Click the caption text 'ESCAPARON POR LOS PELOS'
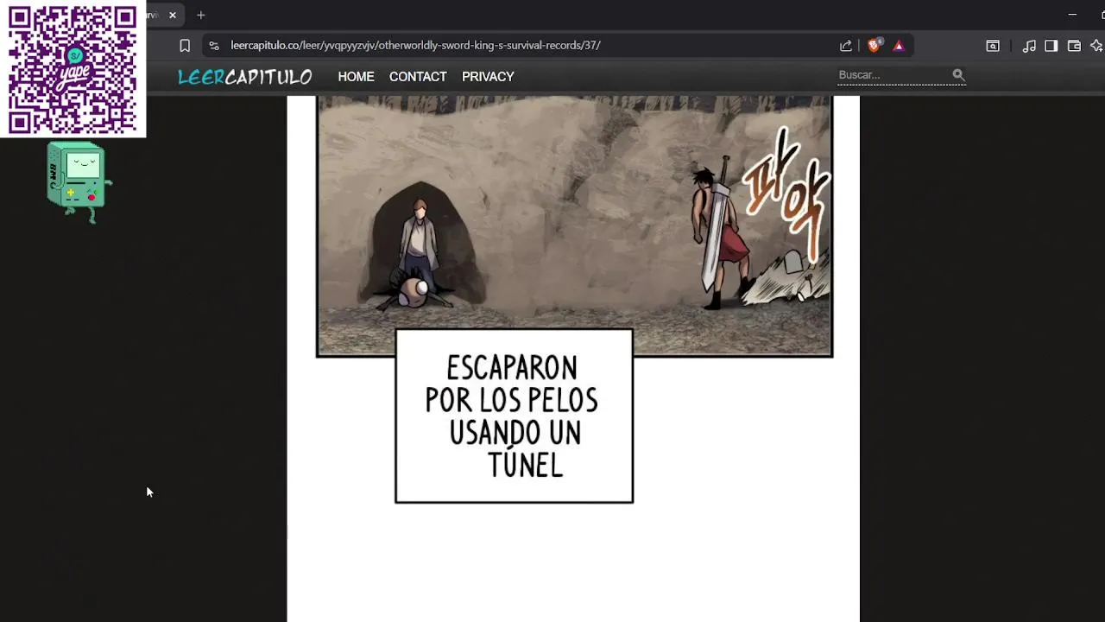Image resolution: width=1105 pixels, height=622 pixels. tap(512, 384)
